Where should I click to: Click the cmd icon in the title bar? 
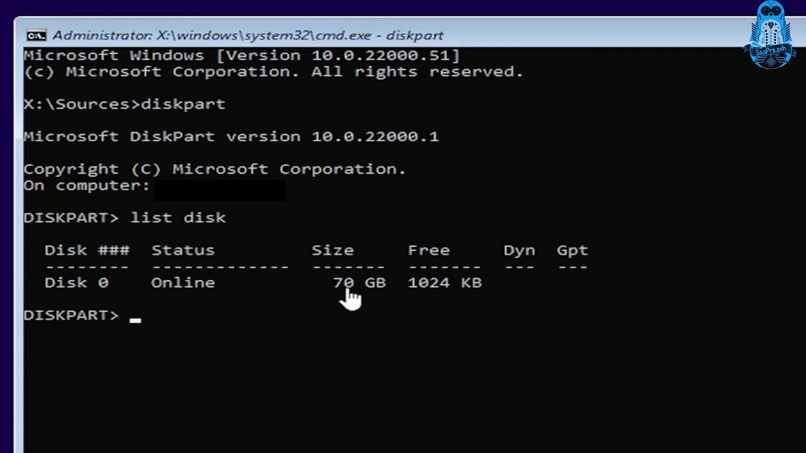click(37, 35)
